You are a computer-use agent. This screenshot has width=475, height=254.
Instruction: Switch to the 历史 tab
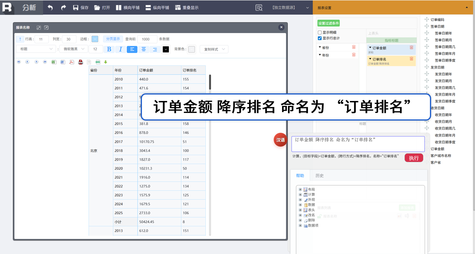coord(319,176)
